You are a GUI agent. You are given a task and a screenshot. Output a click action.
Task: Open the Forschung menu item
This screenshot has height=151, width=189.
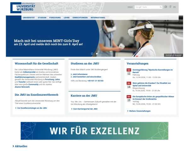click(55, 18)
